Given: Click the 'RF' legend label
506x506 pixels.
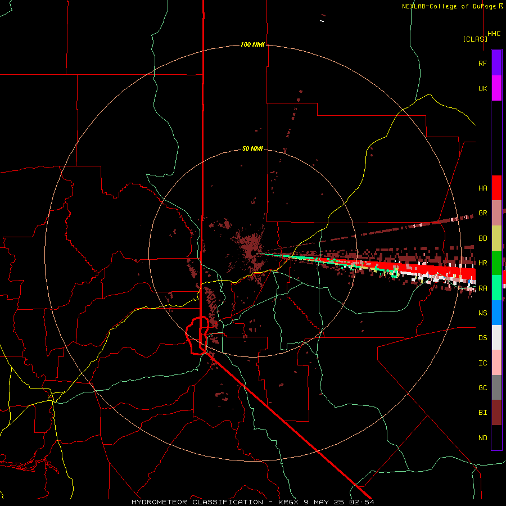Looking at the screenshot, I should click(x=482, y=63).
